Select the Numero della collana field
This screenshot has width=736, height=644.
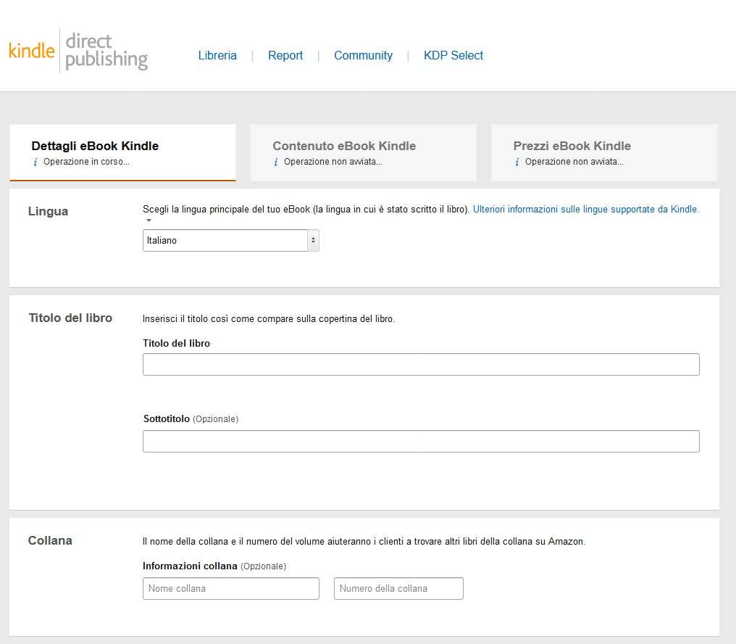pos(398,589)
